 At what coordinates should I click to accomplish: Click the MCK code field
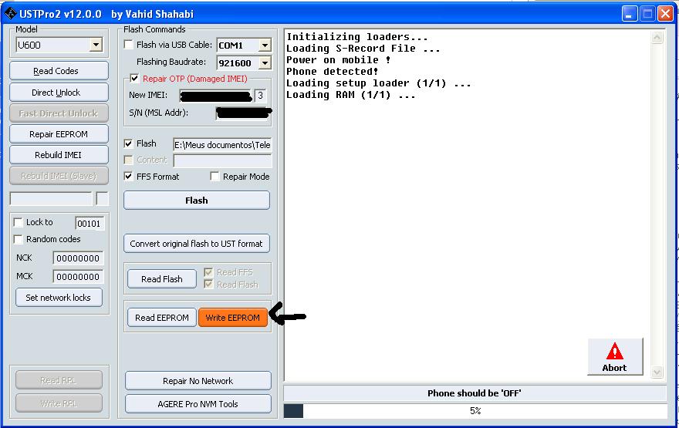point(78,277)
